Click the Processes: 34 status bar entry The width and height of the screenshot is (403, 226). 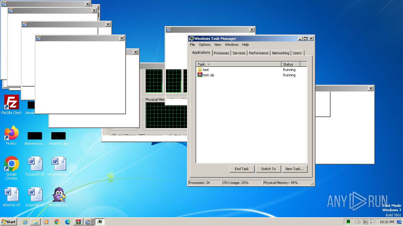[204, 183]
